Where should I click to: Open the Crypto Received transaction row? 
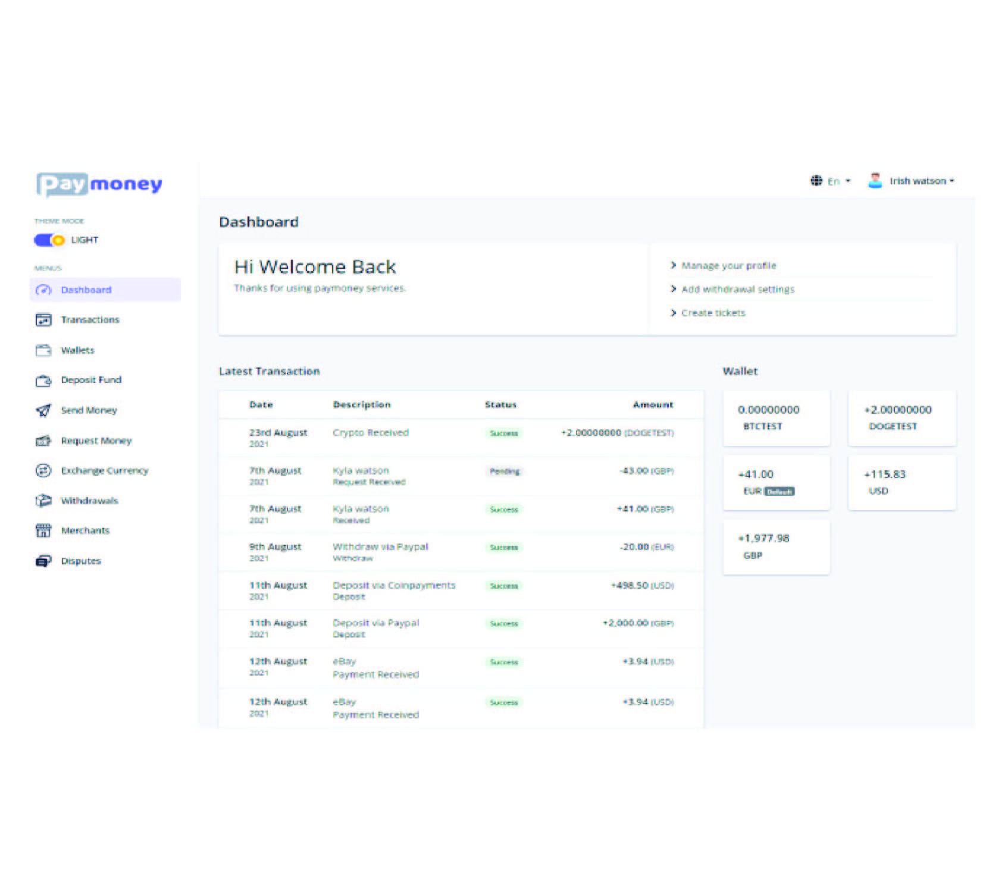click(461, 438)
